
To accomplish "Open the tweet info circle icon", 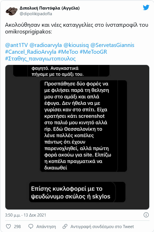I will [146, 215].
